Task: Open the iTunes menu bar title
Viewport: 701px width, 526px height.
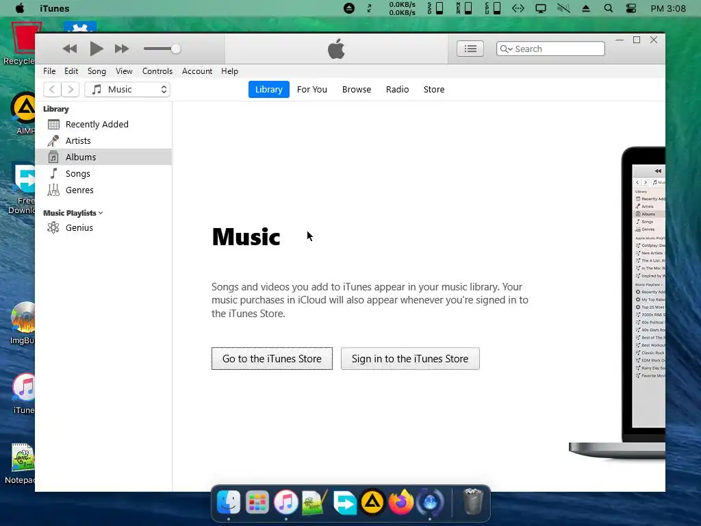Action: tap(55, 8)
